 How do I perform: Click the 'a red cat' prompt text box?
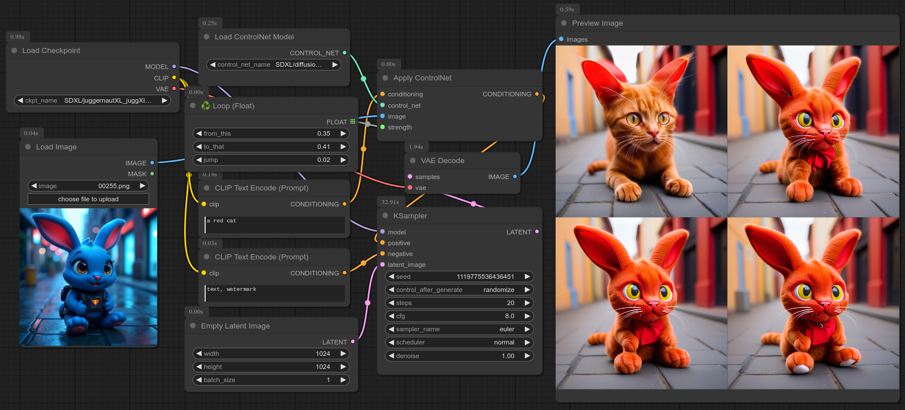tap(275, 225)
